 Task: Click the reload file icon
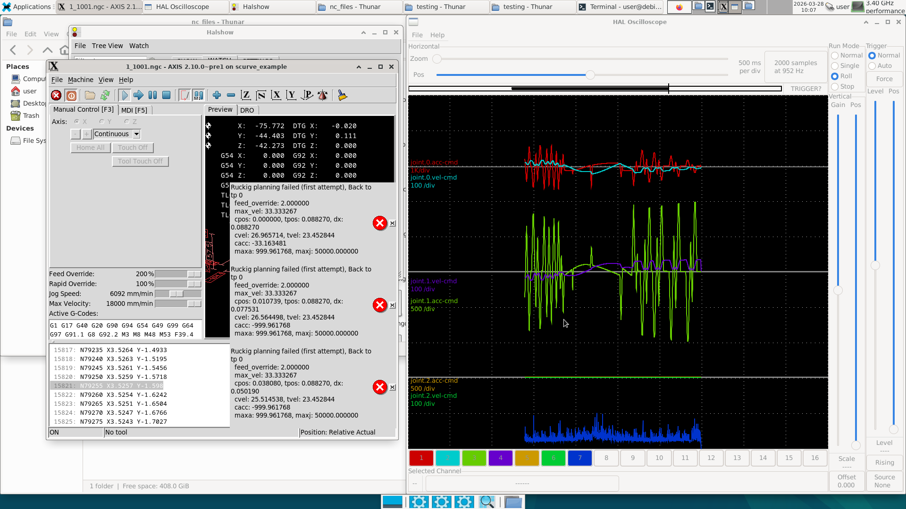105,96
